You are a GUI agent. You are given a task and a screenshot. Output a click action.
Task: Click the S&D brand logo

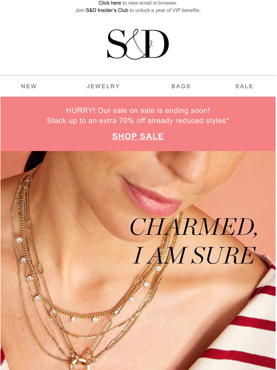[138, 44]
